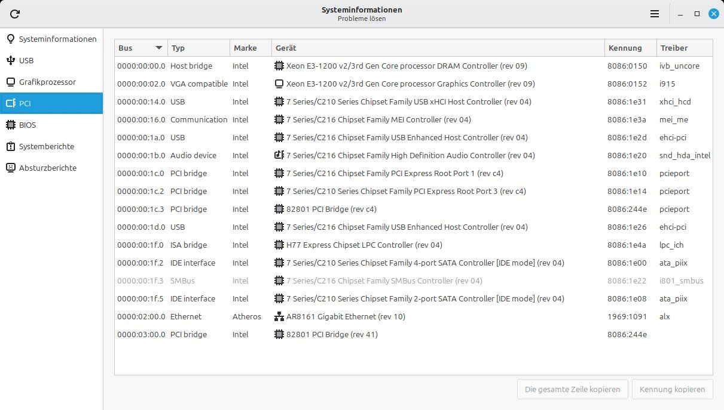Select the USB sidebar icon

click(10, 60)
